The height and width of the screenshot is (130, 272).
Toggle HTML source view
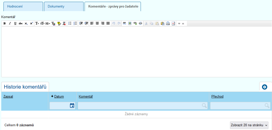tap(173, 24)
